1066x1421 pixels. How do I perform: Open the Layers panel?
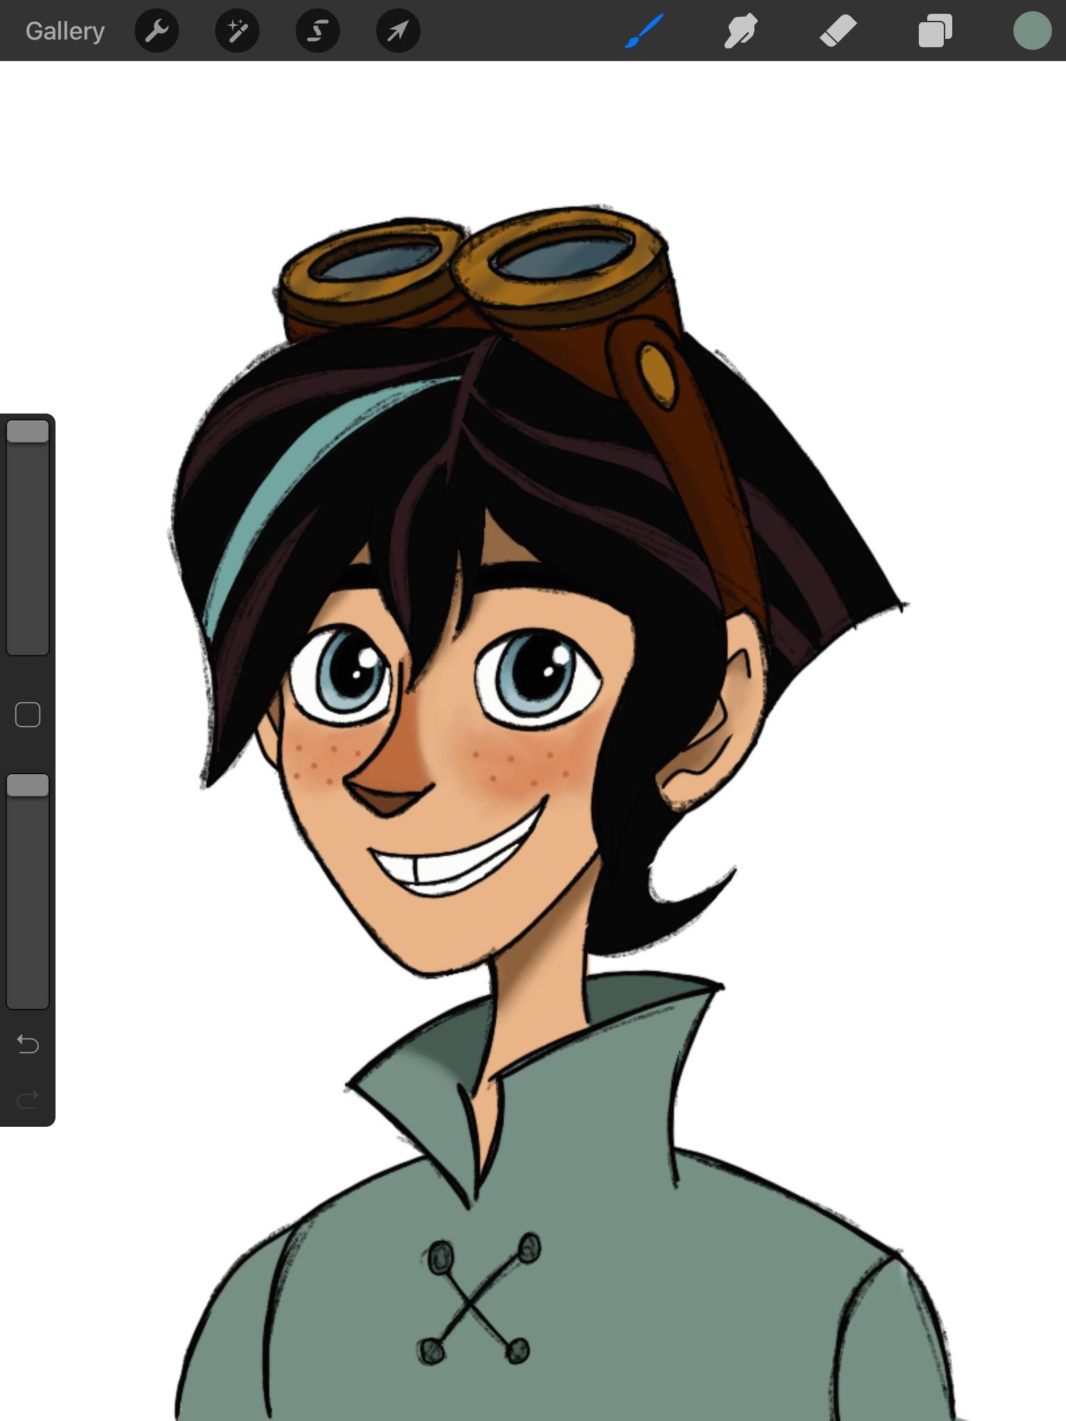tap(934, 31)
